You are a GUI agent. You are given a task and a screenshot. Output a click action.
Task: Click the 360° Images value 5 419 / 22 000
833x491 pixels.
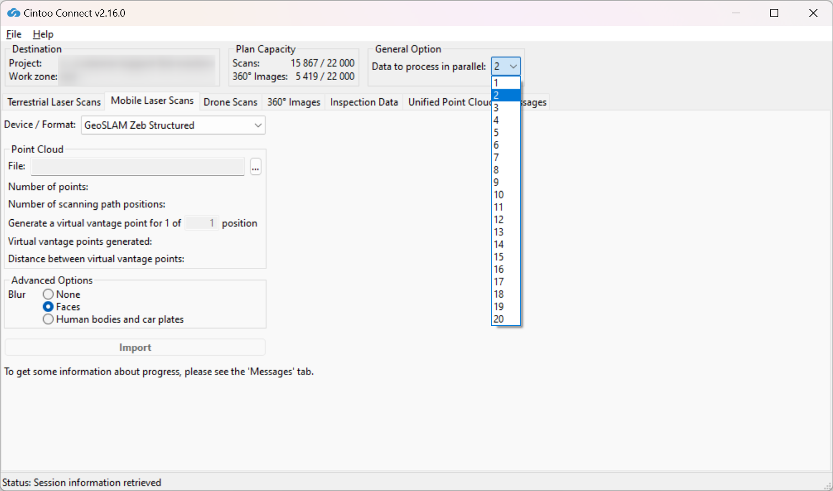[325, 76]
